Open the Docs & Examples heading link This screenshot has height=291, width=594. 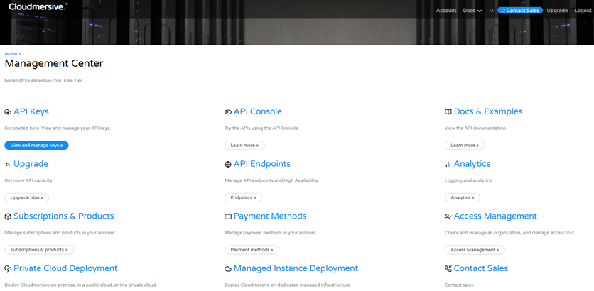[488, 111]
